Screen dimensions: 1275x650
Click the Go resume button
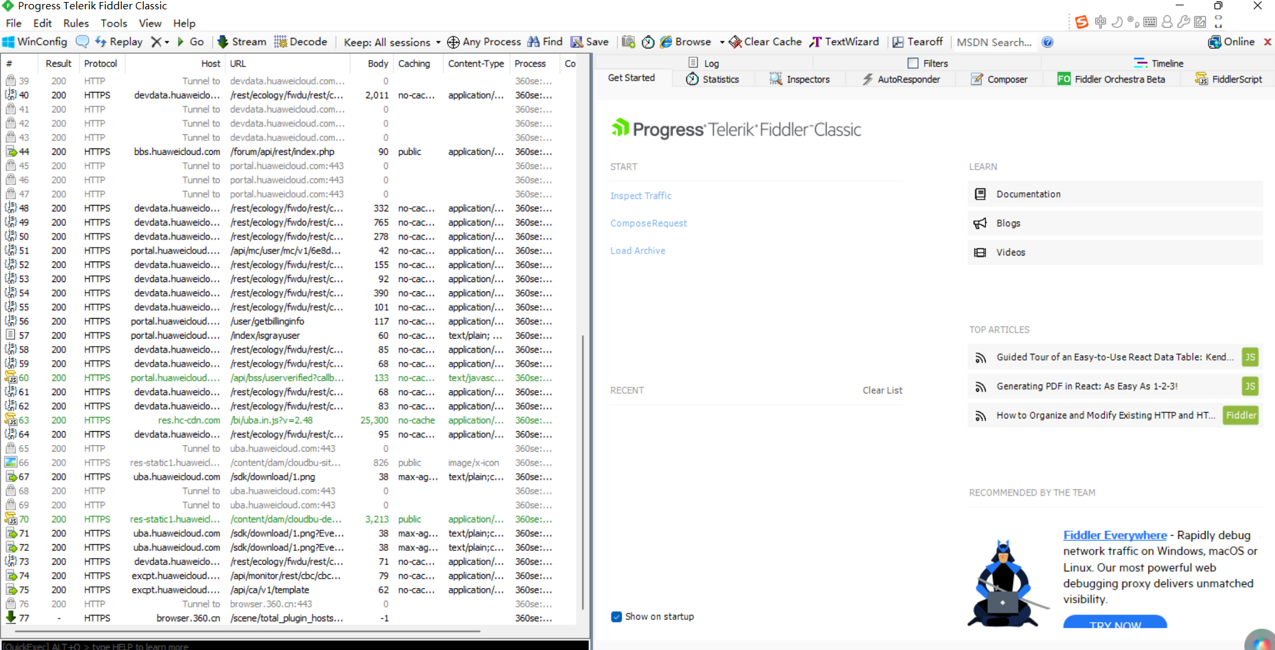(191, 42)
